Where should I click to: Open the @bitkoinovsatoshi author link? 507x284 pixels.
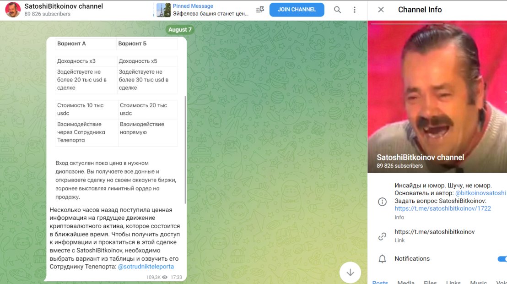pos(480,193)
